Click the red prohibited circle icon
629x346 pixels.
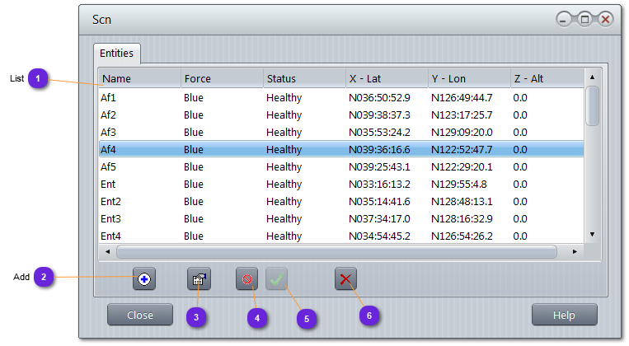tap(246, 279)
